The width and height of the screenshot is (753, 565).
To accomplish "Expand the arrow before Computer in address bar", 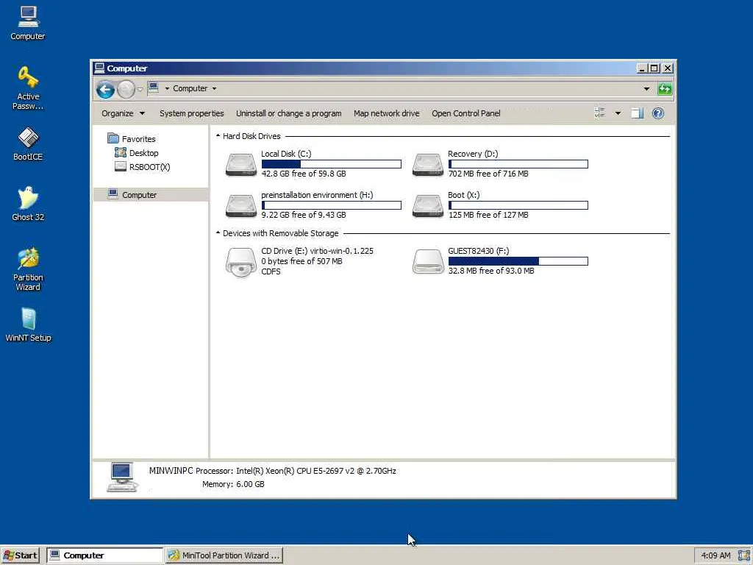I will tap(167, 88).
